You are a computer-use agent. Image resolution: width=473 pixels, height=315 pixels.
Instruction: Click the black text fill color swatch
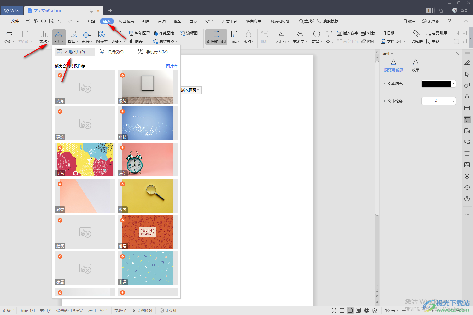coord(436,84)
